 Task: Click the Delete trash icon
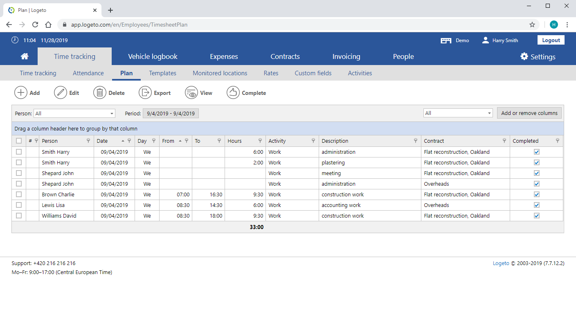pyautogui.click(x=100, y=93)
